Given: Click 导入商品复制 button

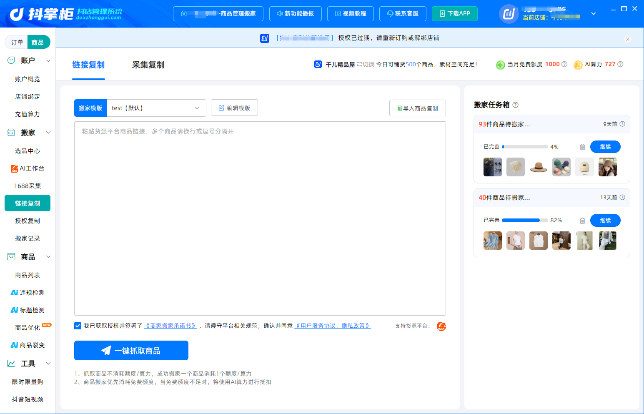Looking at the screenshot, I should click(x=418, y=108).
